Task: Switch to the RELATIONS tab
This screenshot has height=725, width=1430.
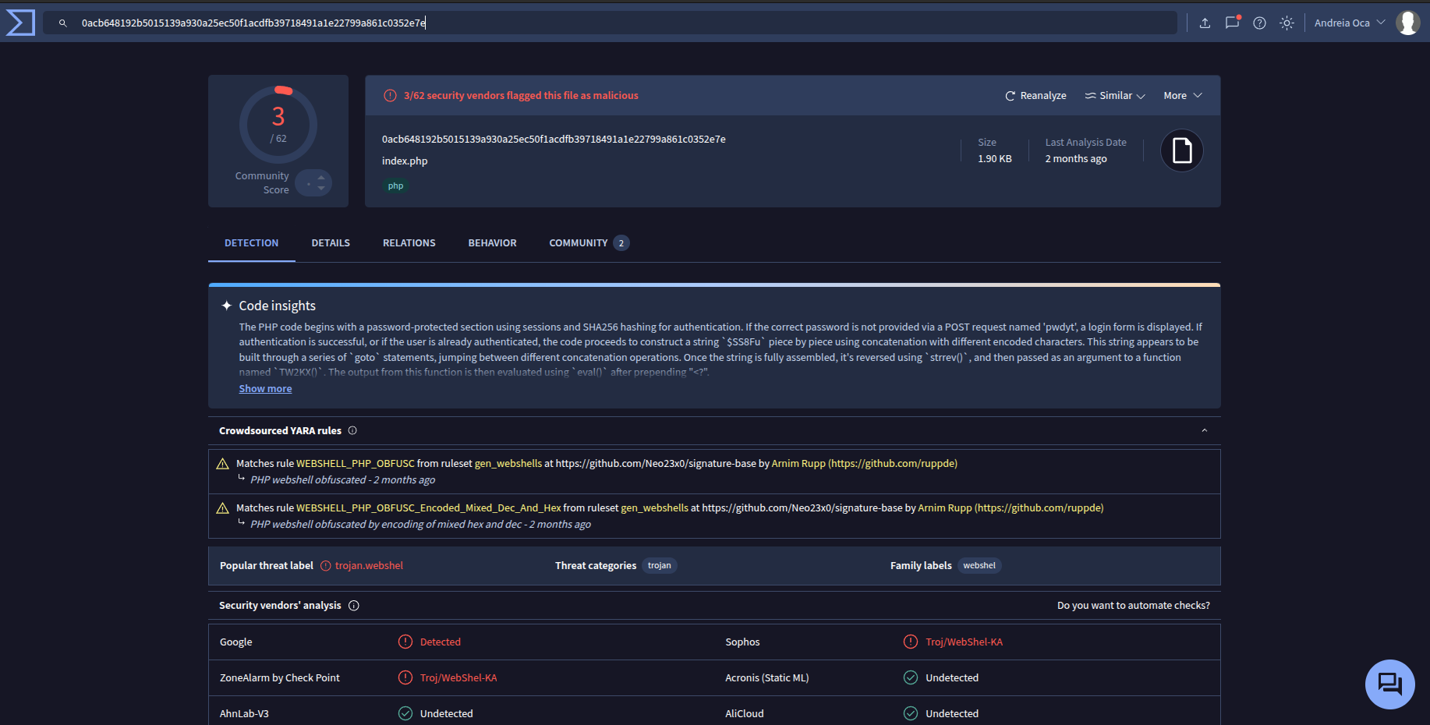Action: pyautogui.click(x=409, y=243)
